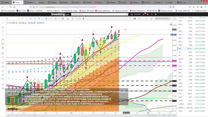This screenshot has height=117, width=208.
Task: Toggle magnet mode in drawing toolbar
Action: pyautogui.click(x=3, y=62)
